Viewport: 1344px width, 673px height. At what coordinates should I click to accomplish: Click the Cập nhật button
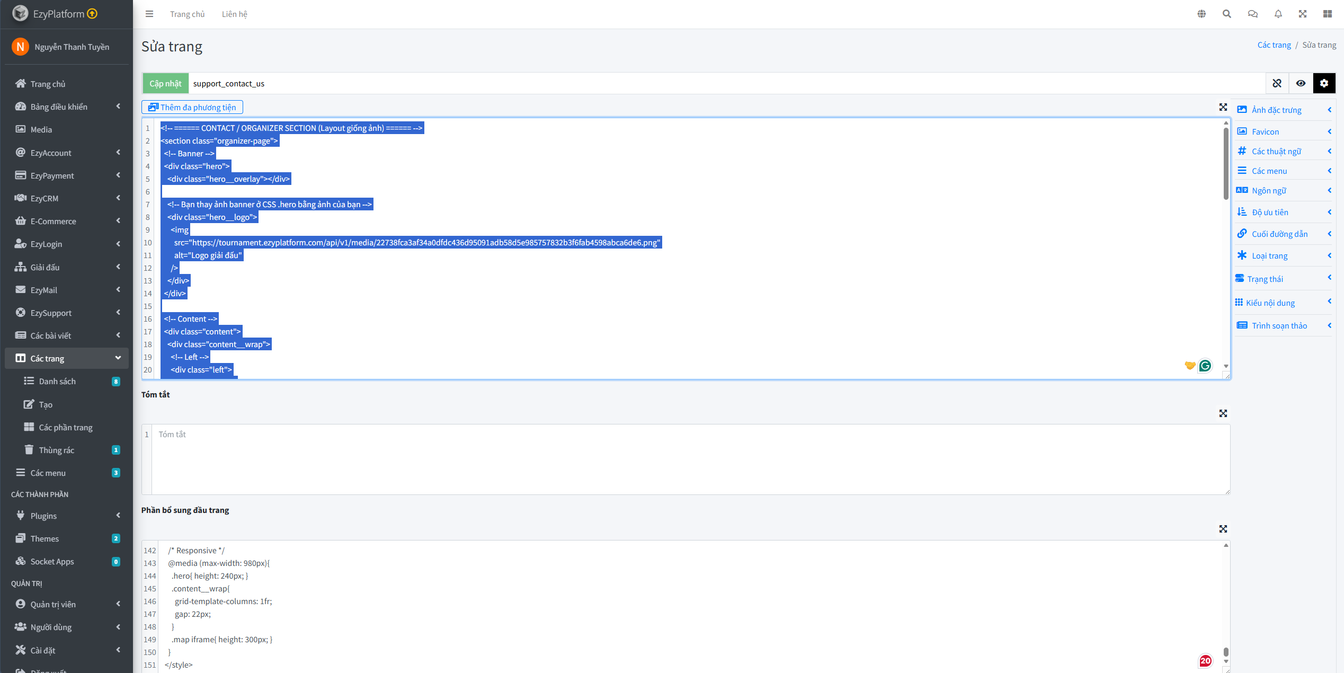pyautogui.click(x=165, y=83)
